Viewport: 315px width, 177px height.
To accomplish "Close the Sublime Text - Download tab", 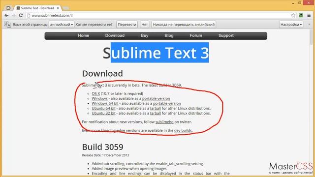I will click(58, 8).
